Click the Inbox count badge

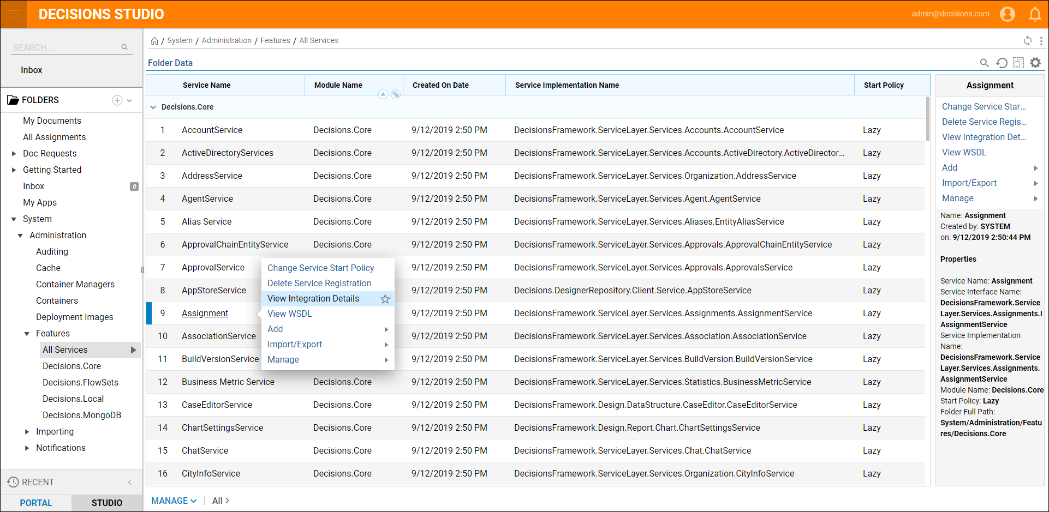(134, 186)
